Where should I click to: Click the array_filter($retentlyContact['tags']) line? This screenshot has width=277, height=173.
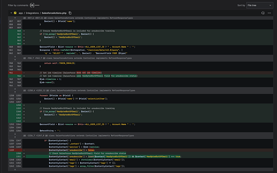[87, 166]
